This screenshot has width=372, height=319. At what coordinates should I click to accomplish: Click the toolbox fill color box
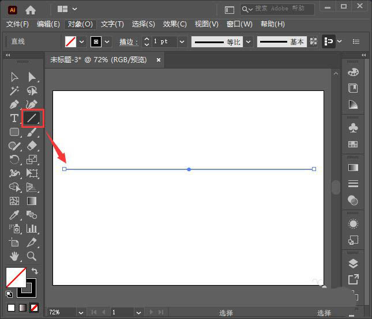click(16, 278)
